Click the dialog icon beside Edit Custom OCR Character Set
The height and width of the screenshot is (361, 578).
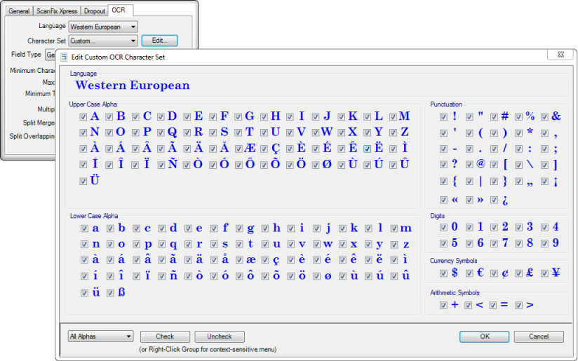point(65,57)
